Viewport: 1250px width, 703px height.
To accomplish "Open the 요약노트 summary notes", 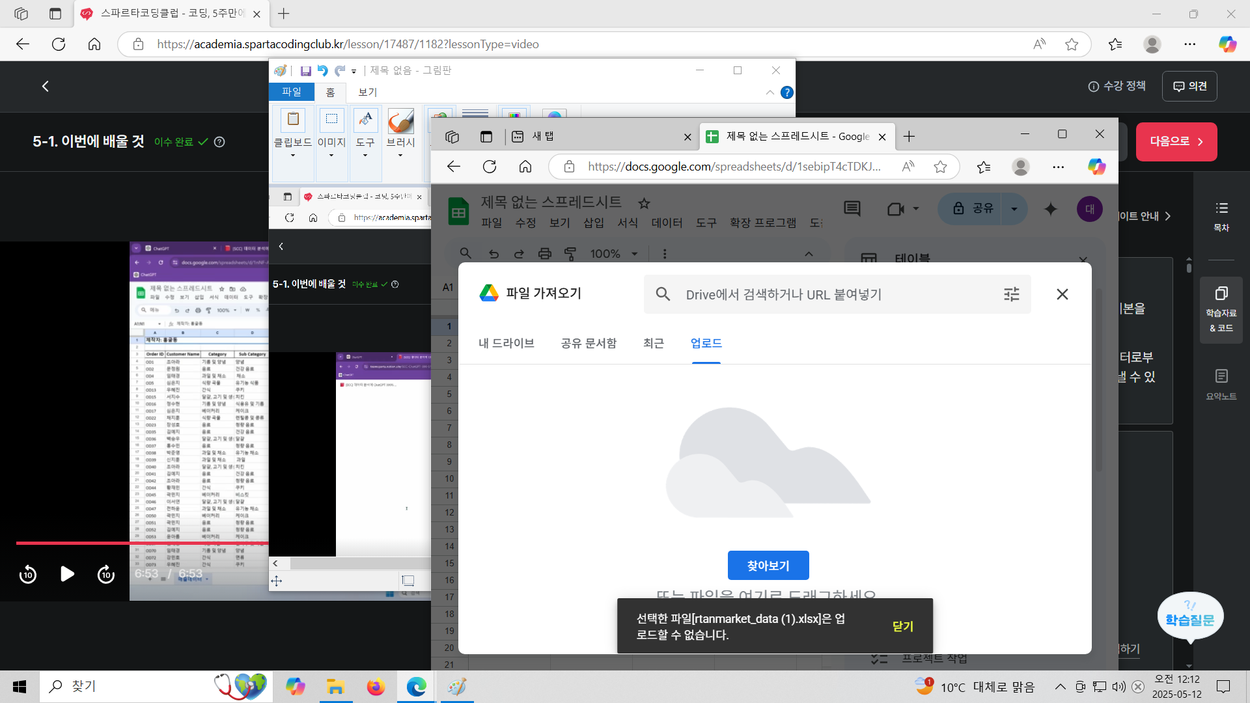I will click(x=1221, y=384).
